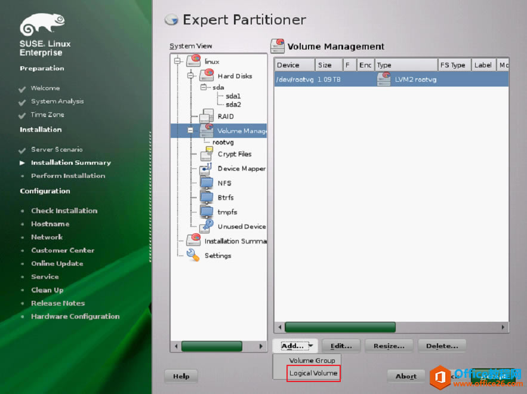This screenshot has height=394, width=527.
Task: Open the Settings wrench icon
Action: (193, 255)
